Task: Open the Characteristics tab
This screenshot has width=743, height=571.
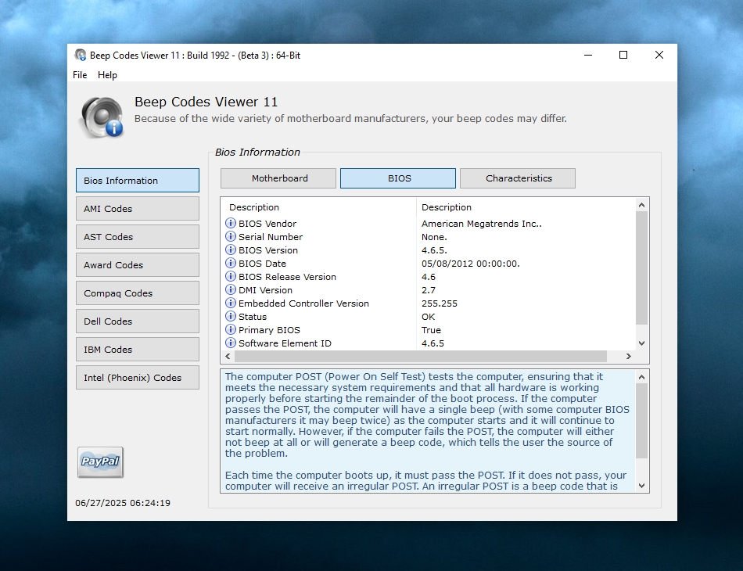Action: click(518, 178)
